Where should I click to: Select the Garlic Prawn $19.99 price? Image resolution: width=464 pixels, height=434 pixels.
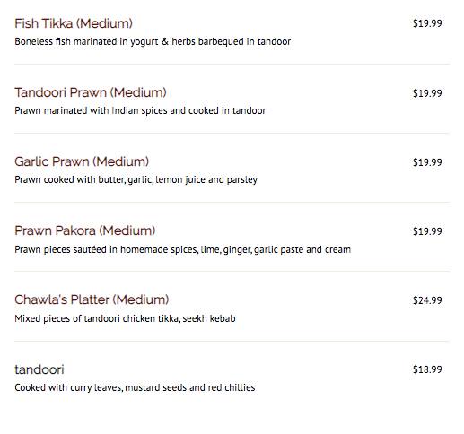pos(427,162)
